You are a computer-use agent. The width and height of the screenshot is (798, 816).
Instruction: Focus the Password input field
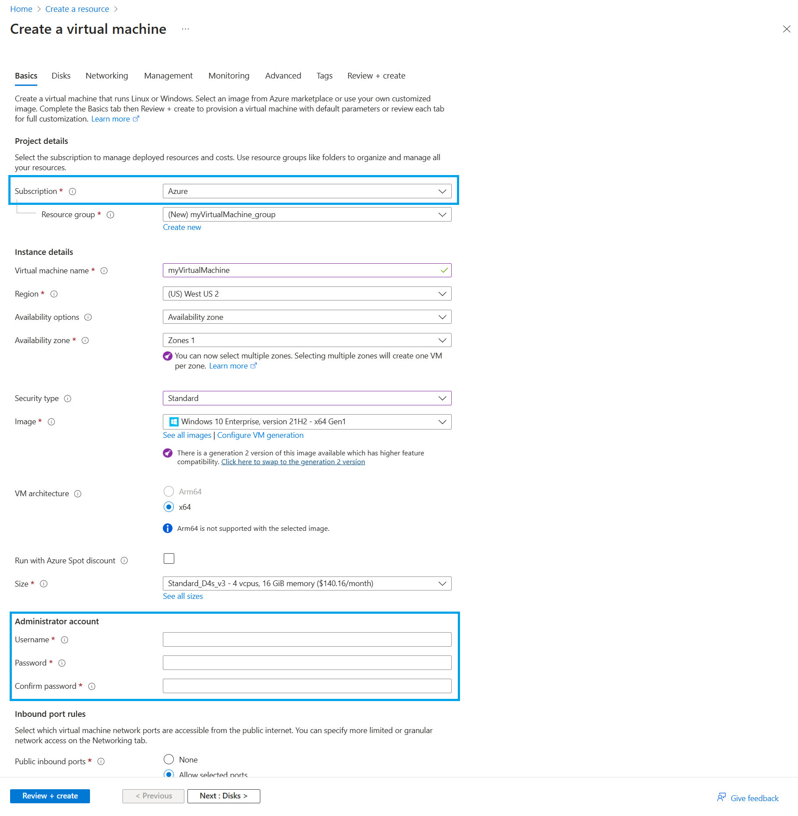click(x=307, y=663)
